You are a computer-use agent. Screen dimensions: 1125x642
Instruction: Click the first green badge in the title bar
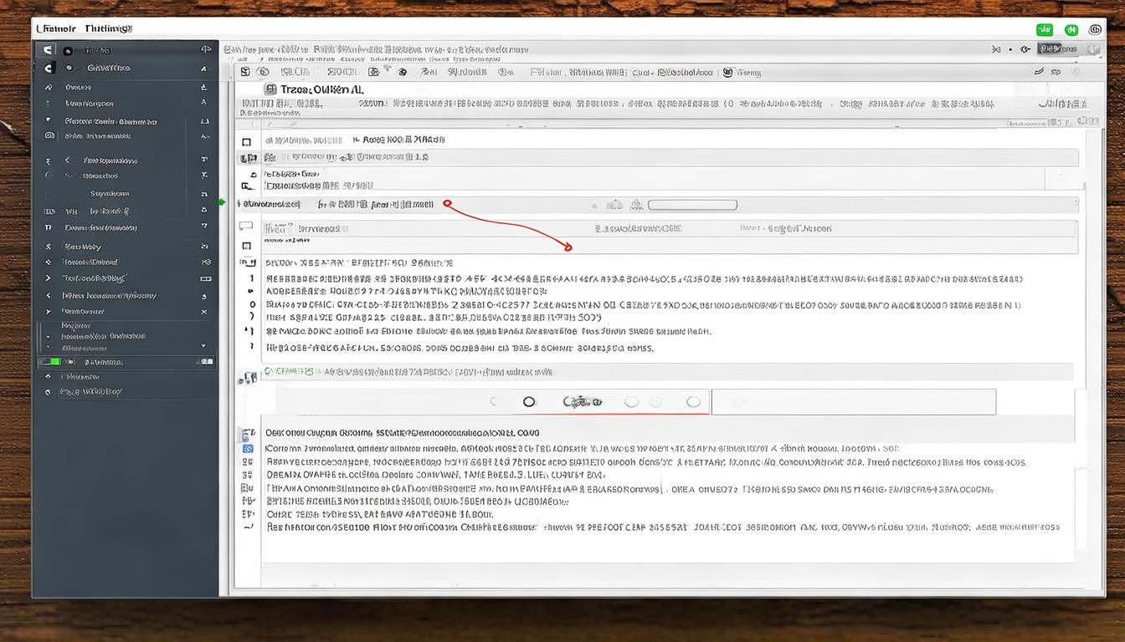point(1044,29)
